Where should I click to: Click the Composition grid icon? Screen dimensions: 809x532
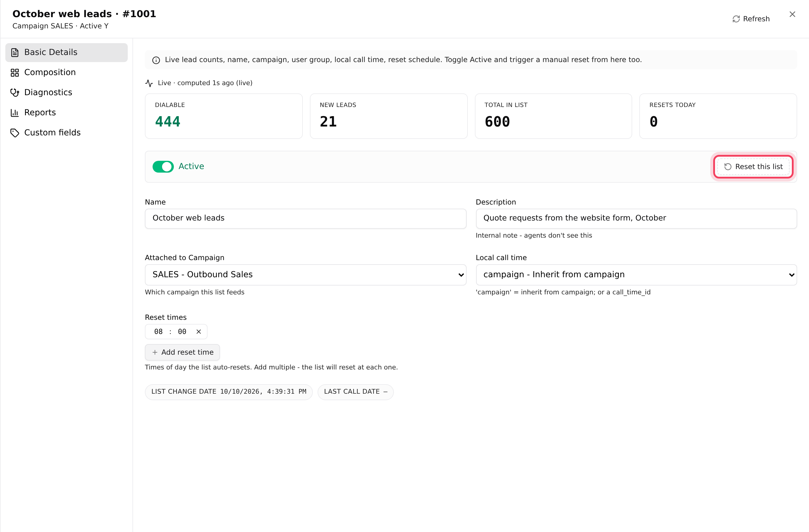coord(14,72)
